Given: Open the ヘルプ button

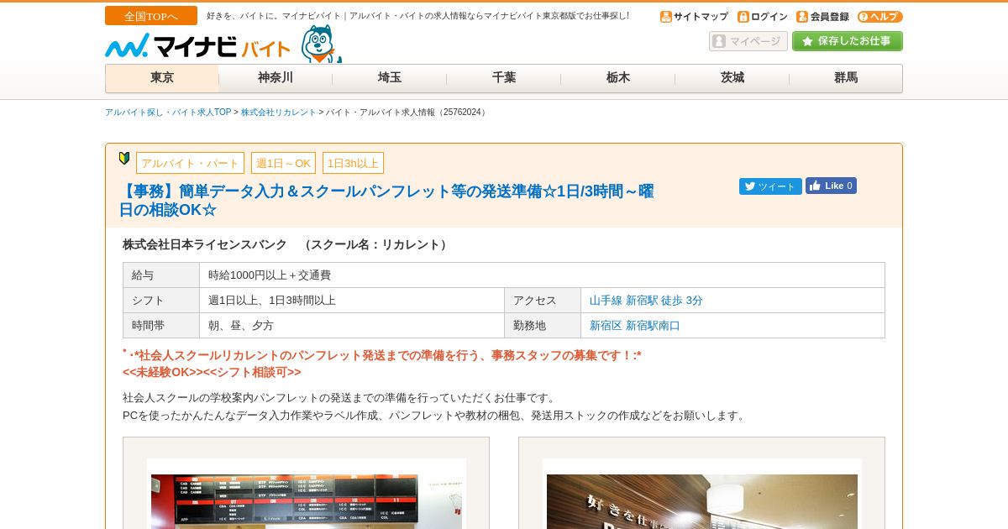Looking at the screenshot, I should click(880, 17).
